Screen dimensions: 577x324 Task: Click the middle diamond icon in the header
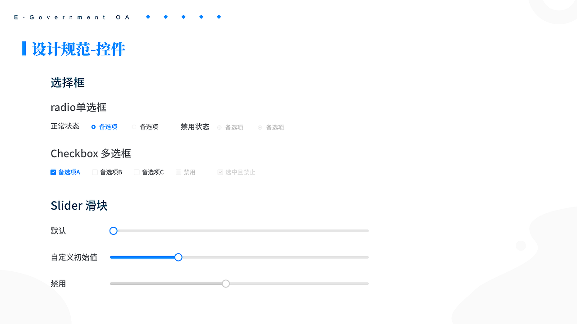point(183,17)
